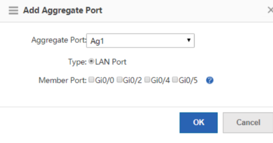Image resolution: width=273 pixels, height=143 pixels.
Task: Expand the Aggregate Port dropdown arrow
Action: (189, 40)
